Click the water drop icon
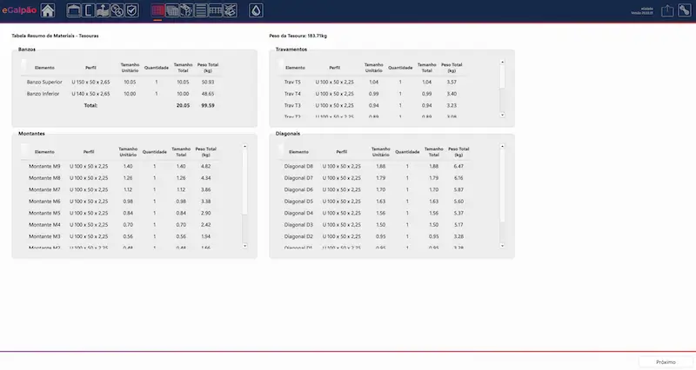The height and width of the screenshot is (370, 696). point(256,10)
